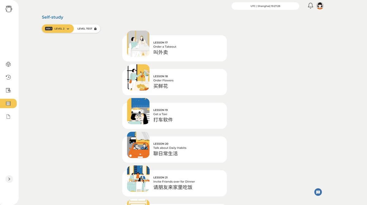Open the blue feedback chat bubble
367x205 pixels.
click(318, 192)
